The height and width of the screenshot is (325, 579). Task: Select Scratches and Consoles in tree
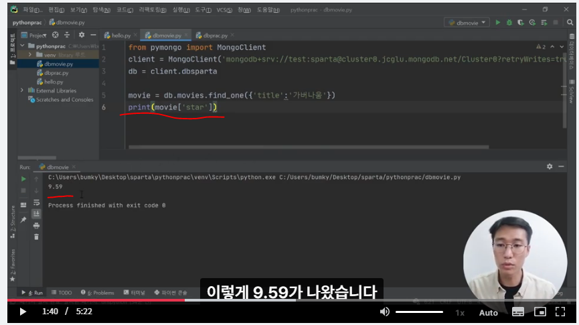coord(60,99)
